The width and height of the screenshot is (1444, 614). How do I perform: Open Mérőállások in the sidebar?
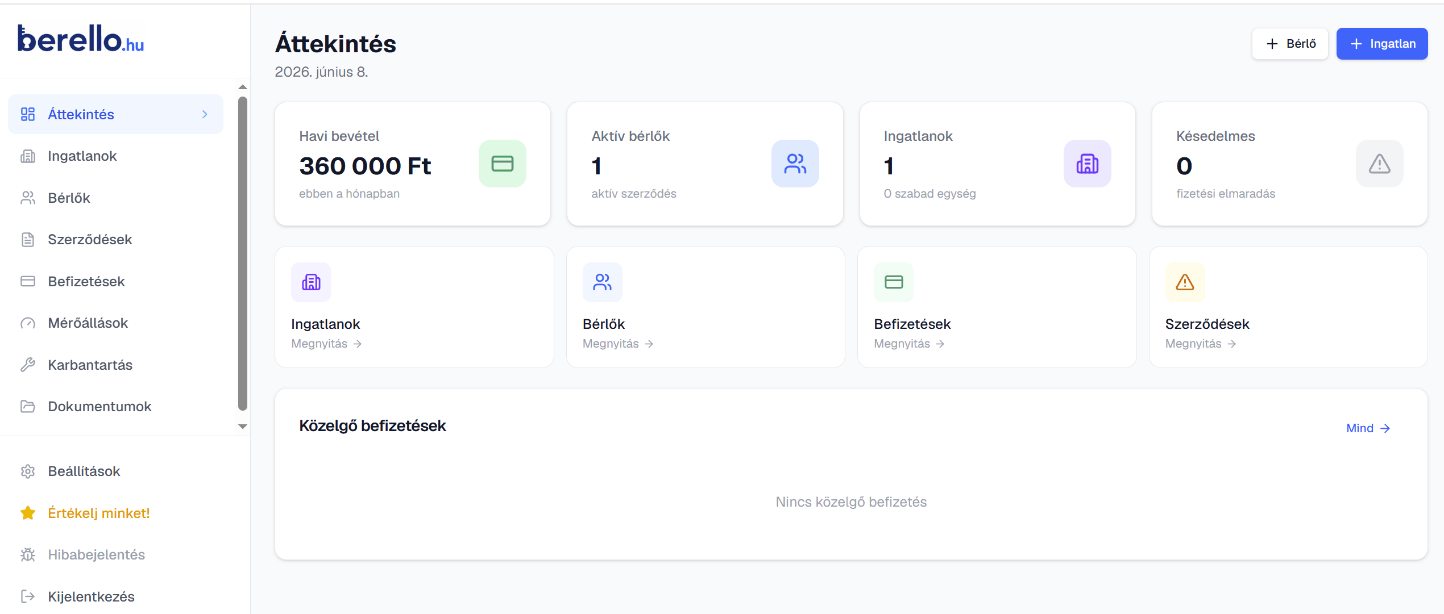tap(116, 323)
